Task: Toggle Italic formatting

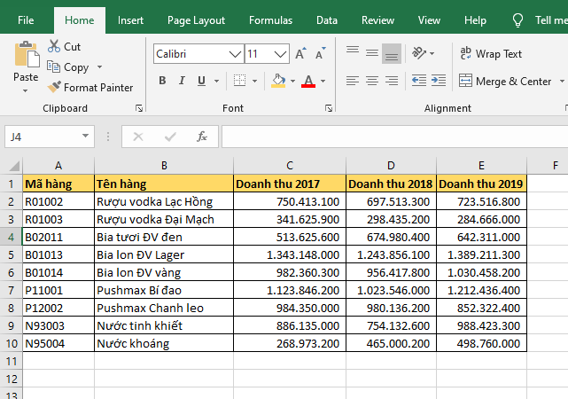Action: [182, 81]
